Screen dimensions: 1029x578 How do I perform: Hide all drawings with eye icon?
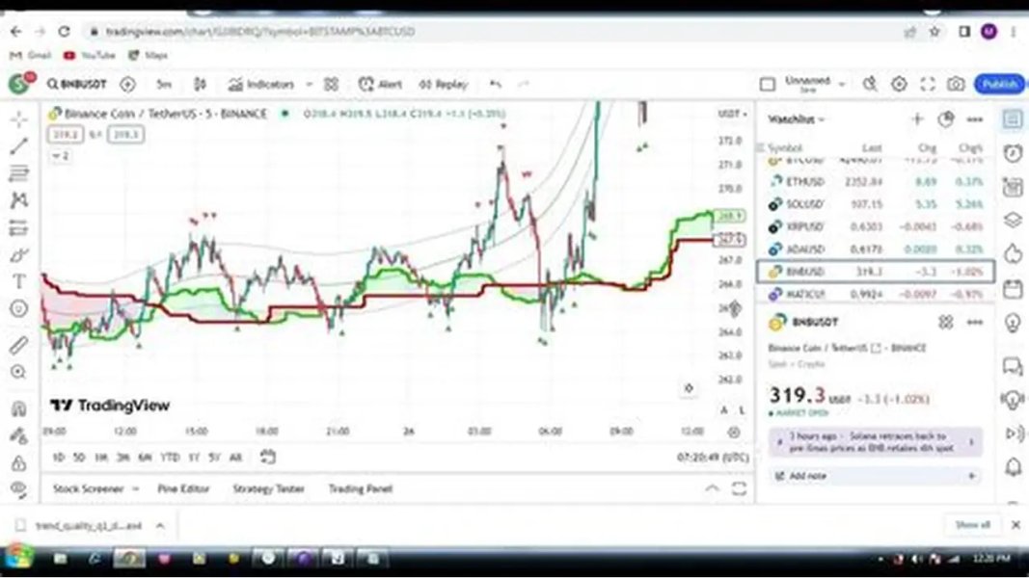[x=19, y=488]
